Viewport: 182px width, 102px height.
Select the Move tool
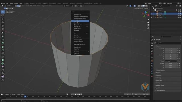point(3,19)
